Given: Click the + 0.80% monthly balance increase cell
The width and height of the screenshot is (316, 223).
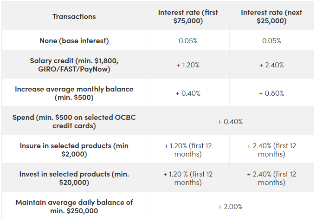Looking at the screenshot, I should click(271, 93).
